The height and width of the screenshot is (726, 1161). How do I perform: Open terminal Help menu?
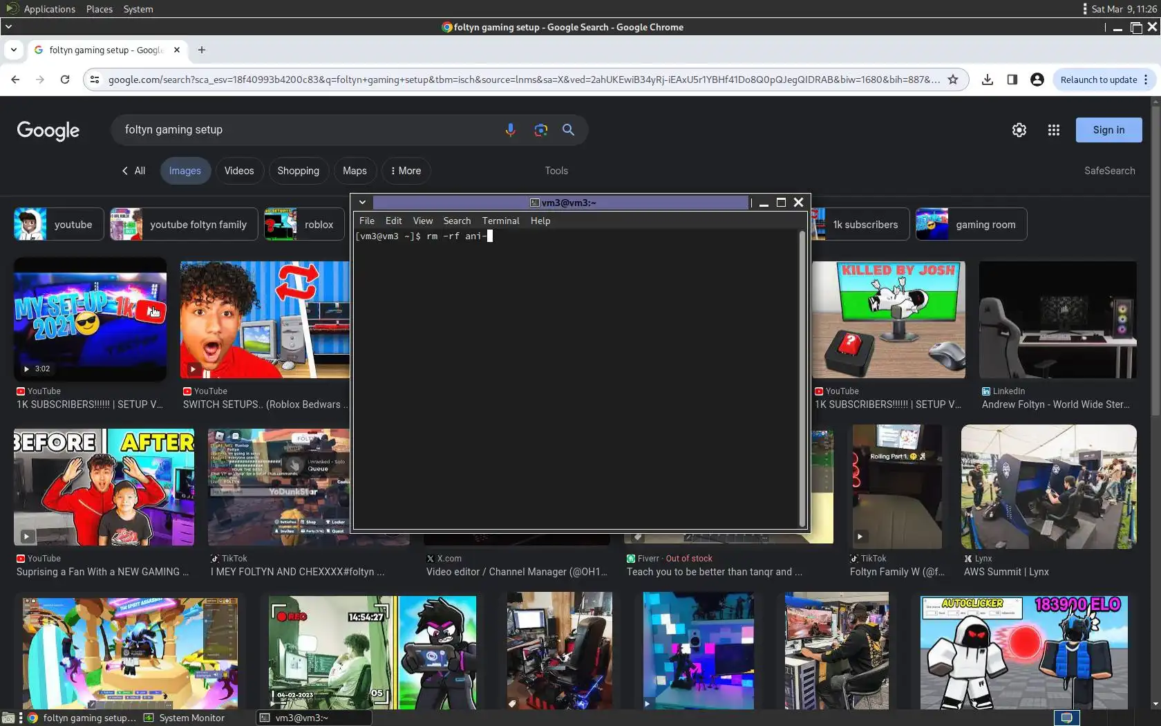(540, 221)
